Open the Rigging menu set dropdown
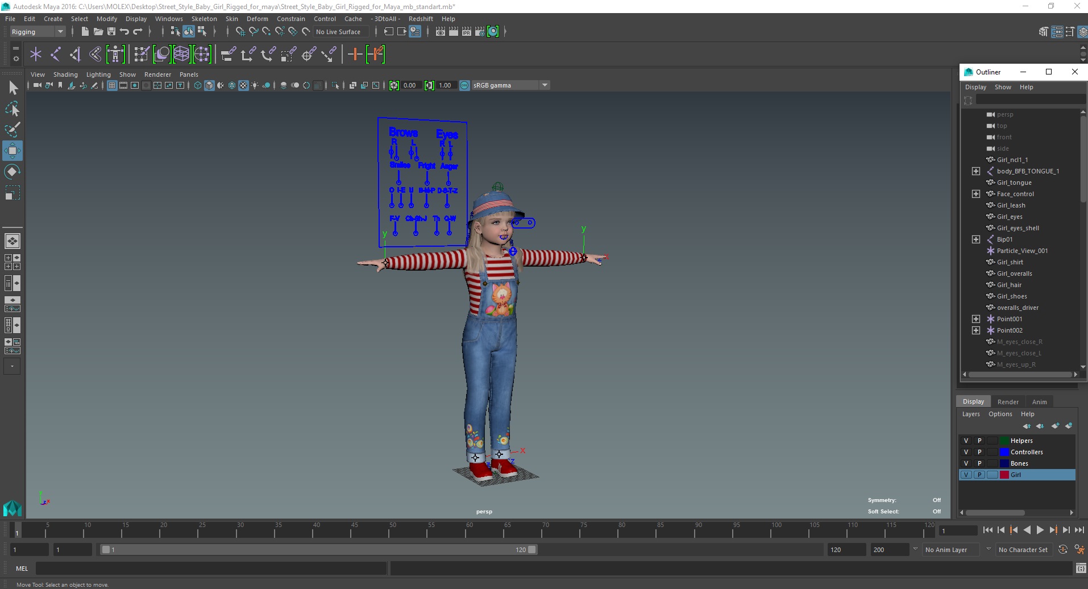 38,32
